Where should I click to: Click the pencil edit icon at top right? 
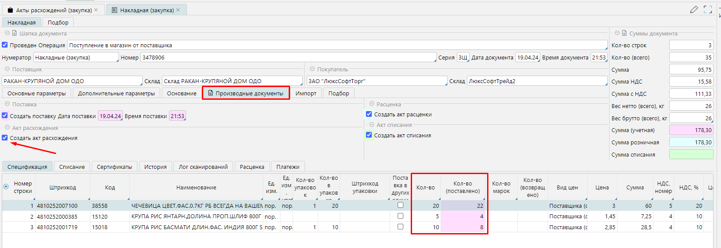coord(694,10)
